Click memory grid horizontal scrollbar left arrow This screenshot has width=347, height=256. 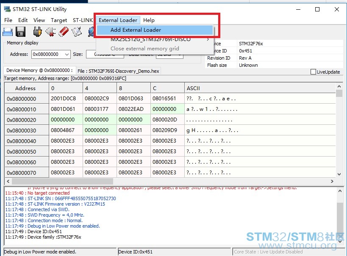[8, 181]
